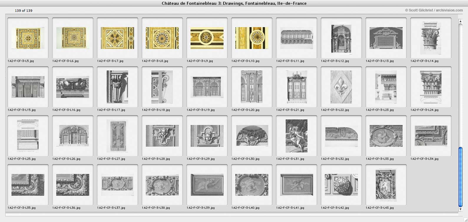Open thumbnail 1A2-F-CF-3-L41.jpg
Screen dimensions: 468x222
click(297, 185)
